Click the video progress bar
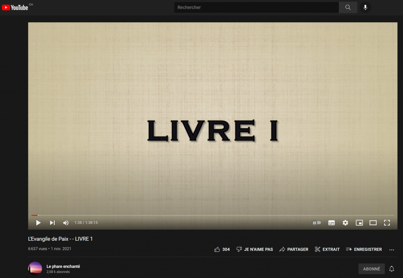Viewport: 403px width, 278px height. point(213,215)
